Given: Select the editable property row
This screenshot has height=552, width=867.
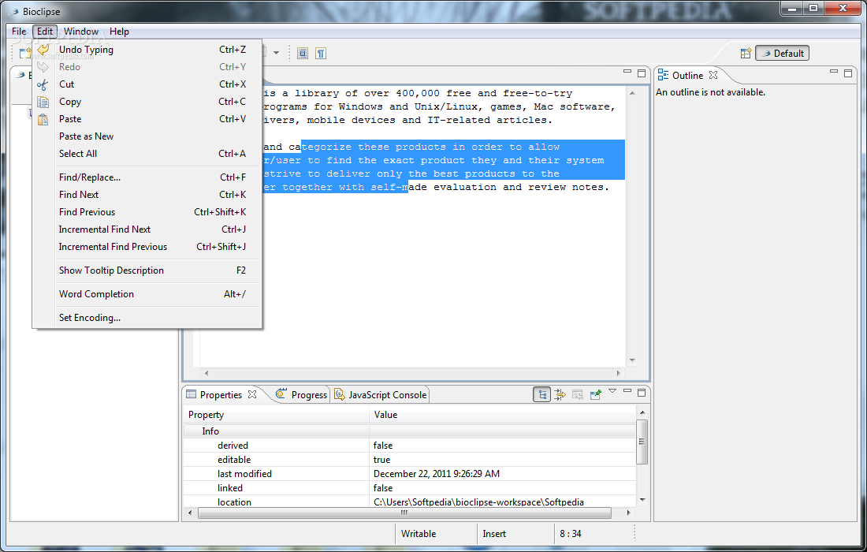Looking at the screenshot, I should click(409, 460).
